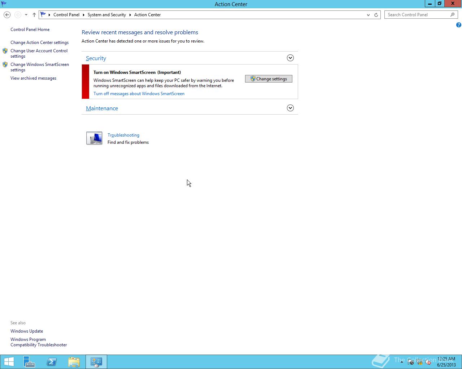The height and width of the screenshot is (369, 462).
Task: Select Action Center breadcrumb
Action: click(147, 15)
